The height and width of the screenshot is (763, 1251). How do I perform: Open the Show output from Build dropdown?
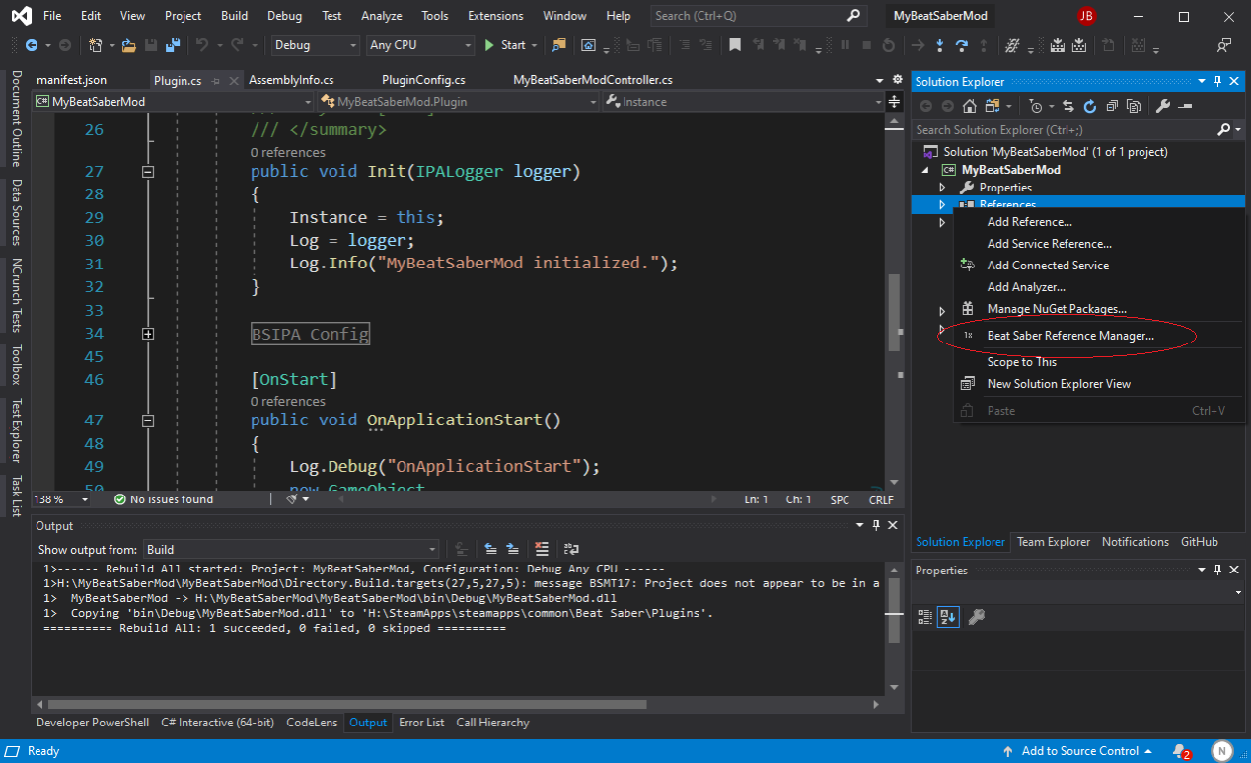(291, 550)
